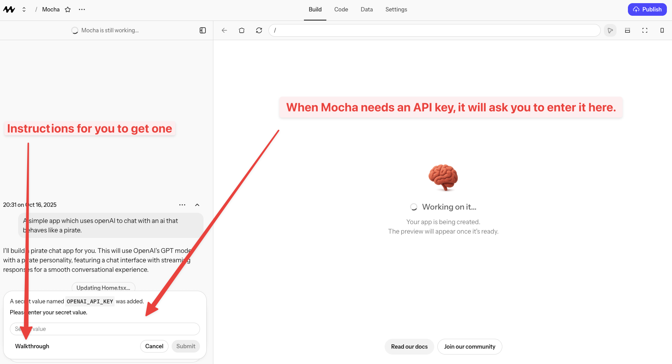672x364 pixels.
Task: Open the workspace switcher chevrons
Action: 24,9
